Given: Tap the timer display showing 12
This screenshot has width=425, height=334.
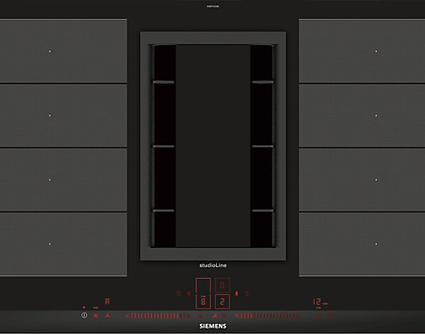Looking at the screenshot, I should [316, 302].
